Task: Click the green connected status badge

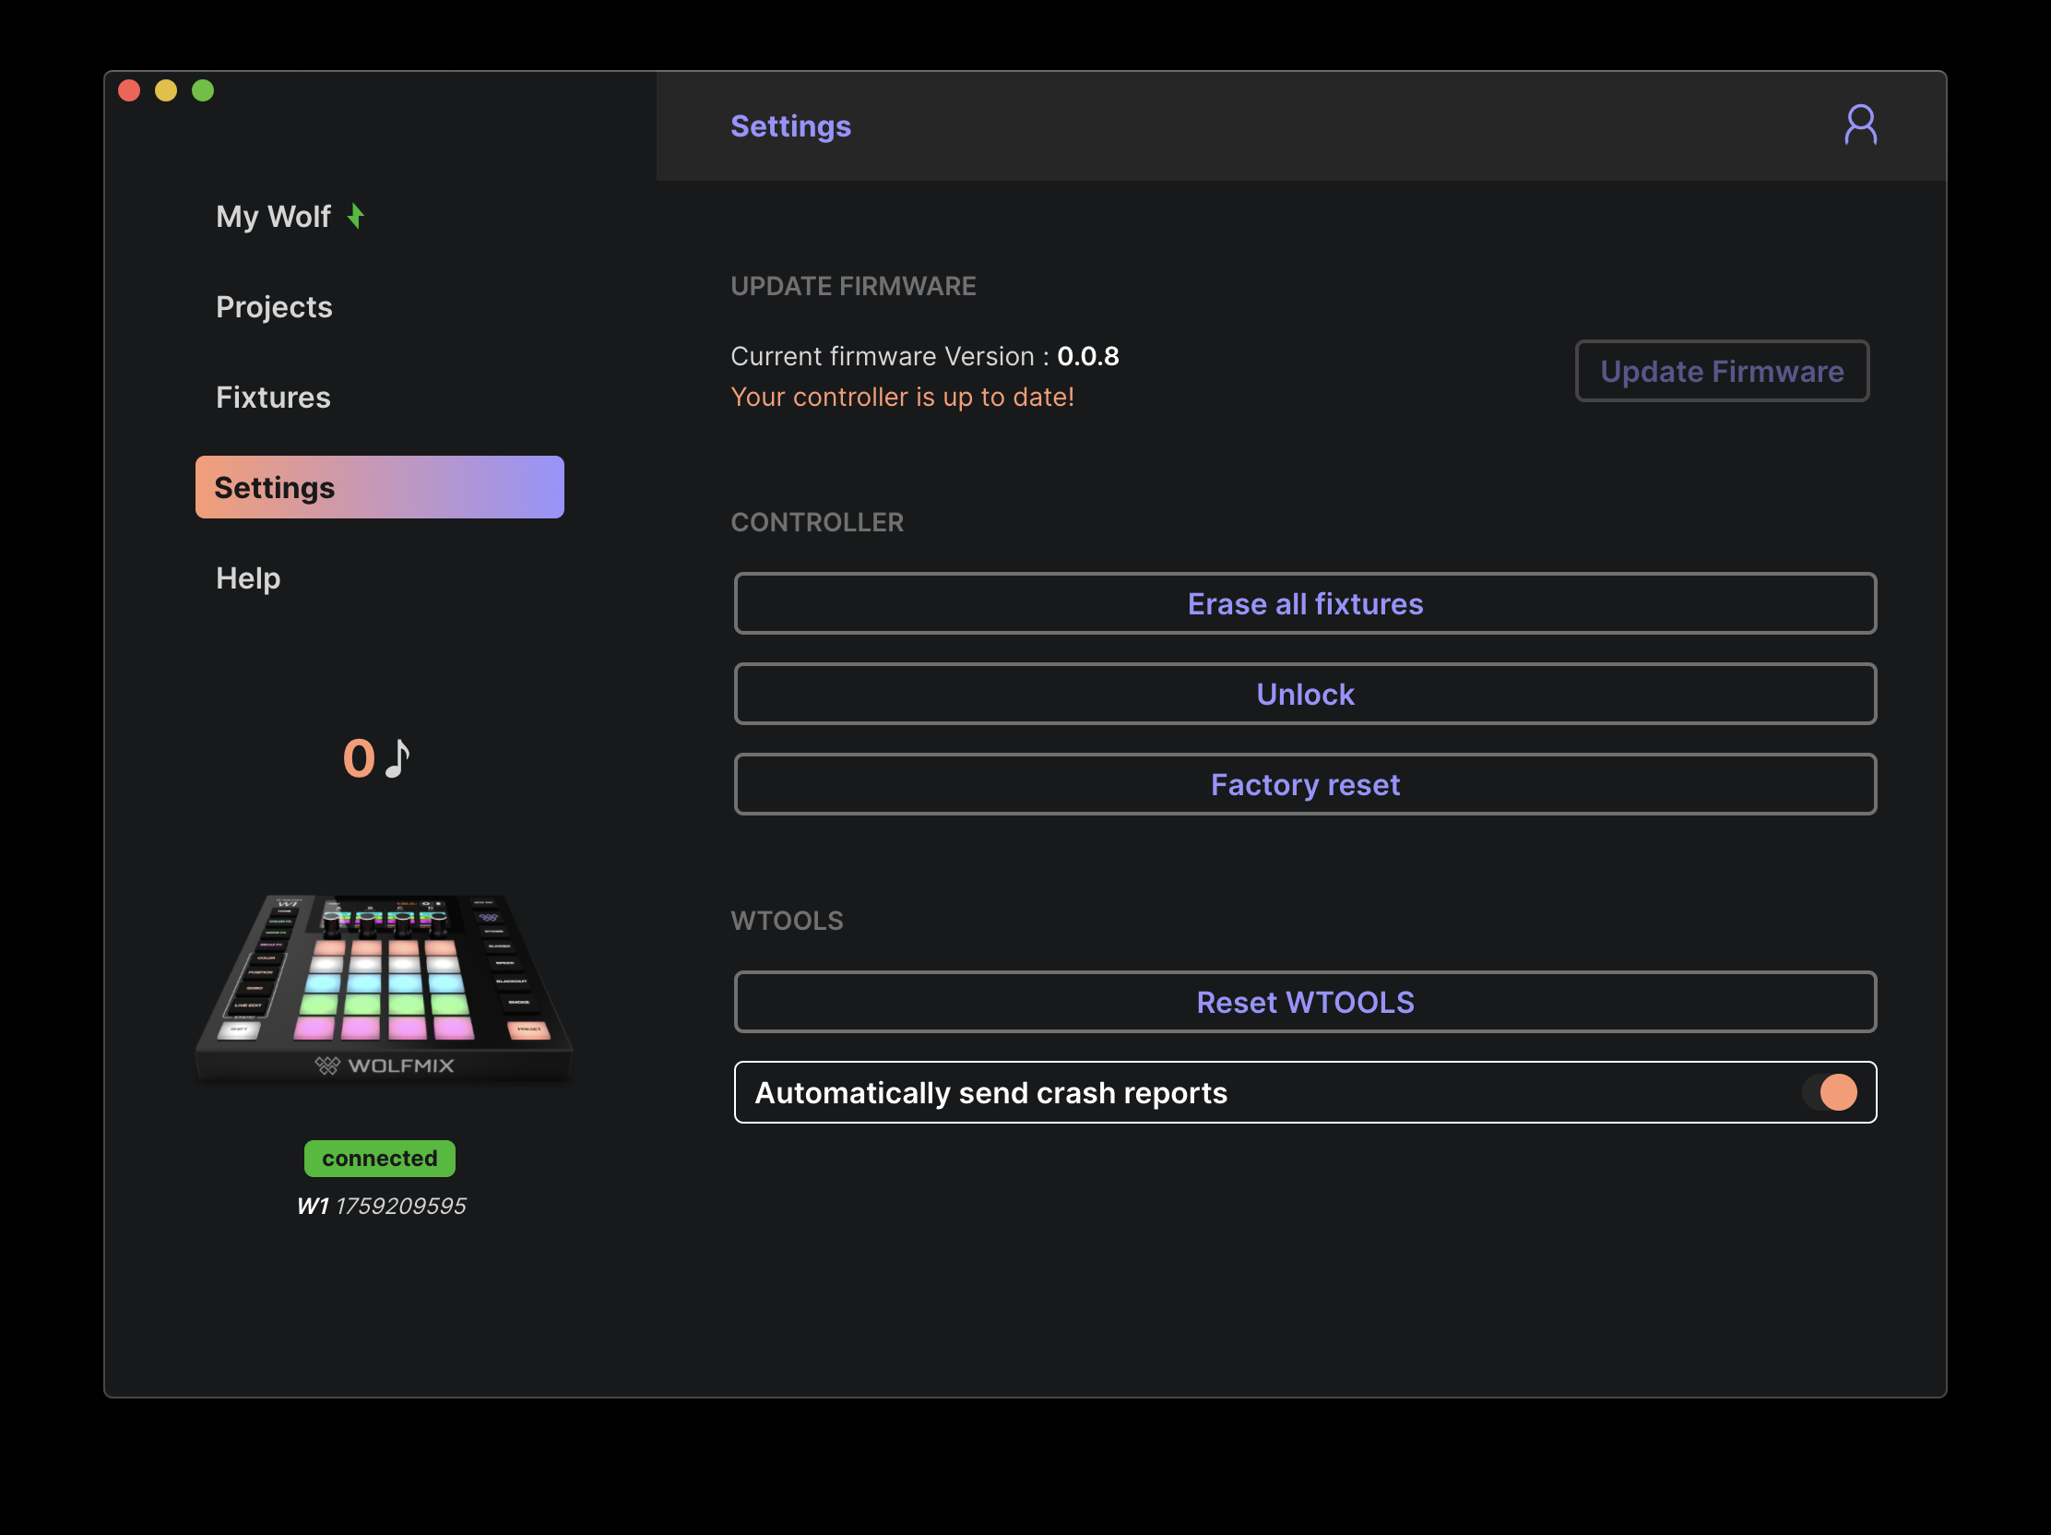Action: (379, 1158)
